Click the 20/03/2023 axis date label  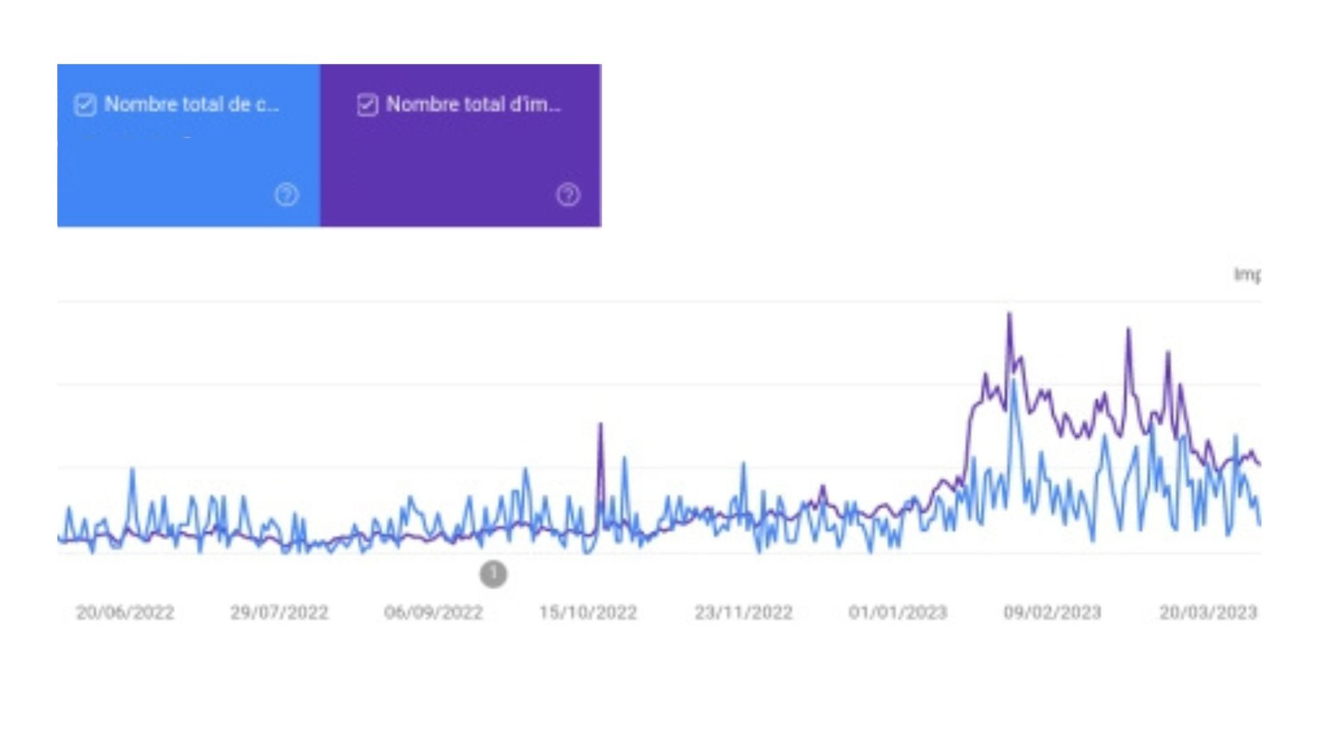[1208, 612]
